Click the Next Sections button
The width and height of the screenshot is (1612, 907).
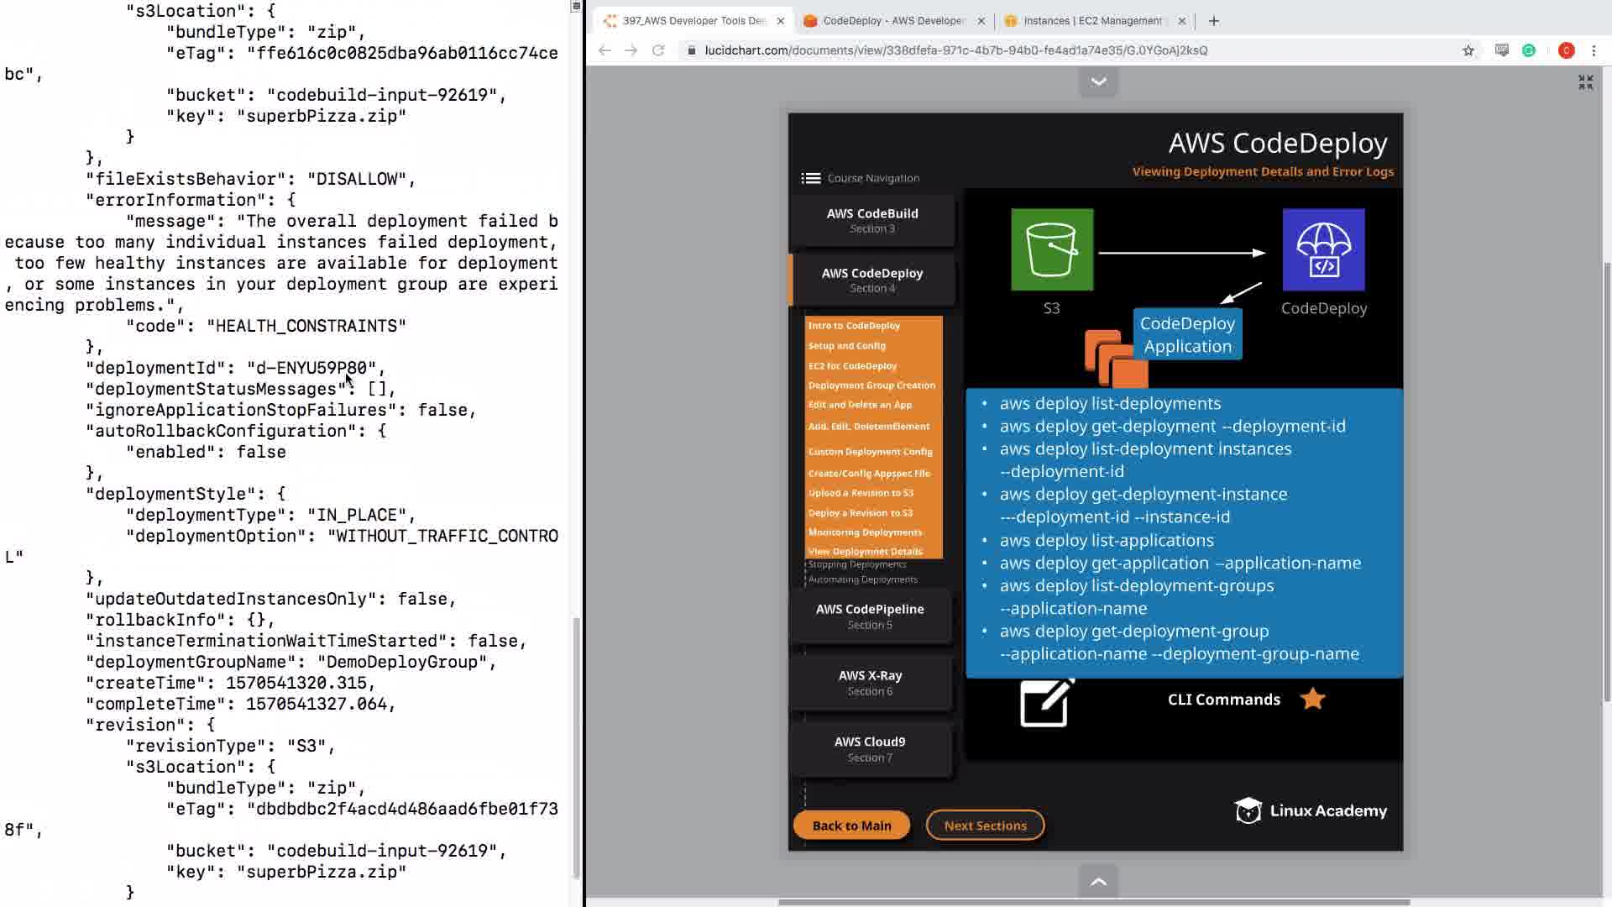click(x=985, y=825)
